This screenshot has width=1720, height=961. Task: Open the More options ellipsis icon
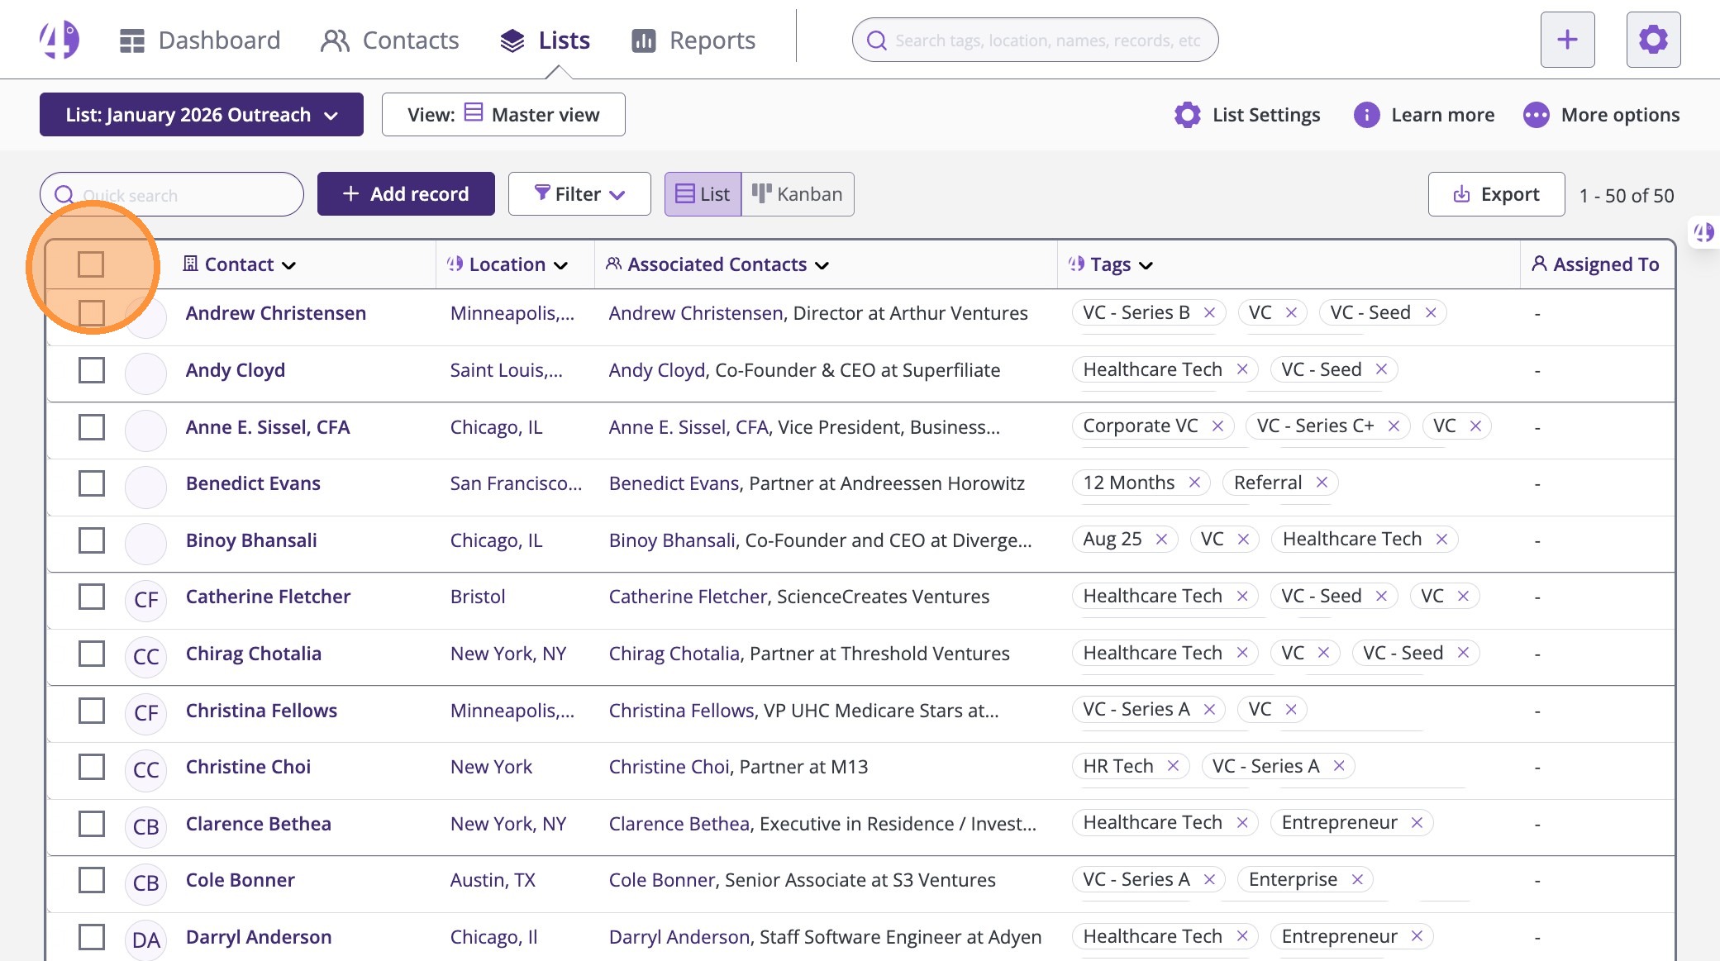1536,115
